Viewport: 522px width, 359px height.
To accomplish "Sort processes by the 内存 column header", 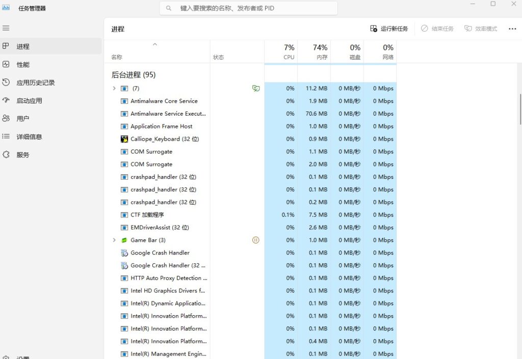I will coord(314,52).
